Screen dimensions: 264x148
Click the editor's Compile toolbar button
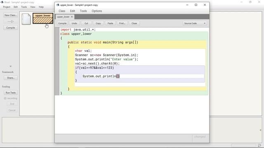pyautogui.click(x=62, y=23)
